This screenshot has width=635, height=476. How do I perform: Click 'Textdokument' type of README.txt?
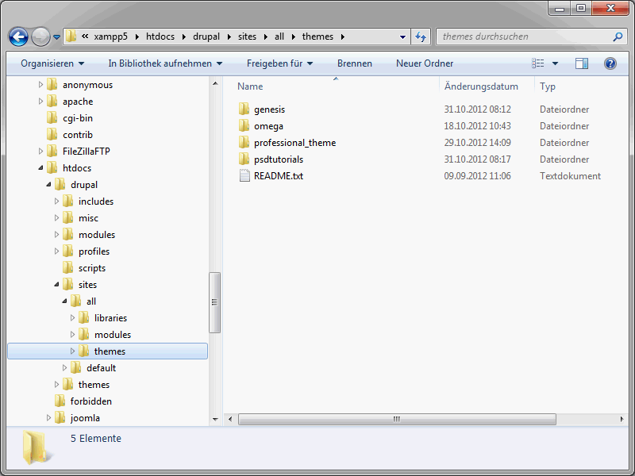[570, 176]
